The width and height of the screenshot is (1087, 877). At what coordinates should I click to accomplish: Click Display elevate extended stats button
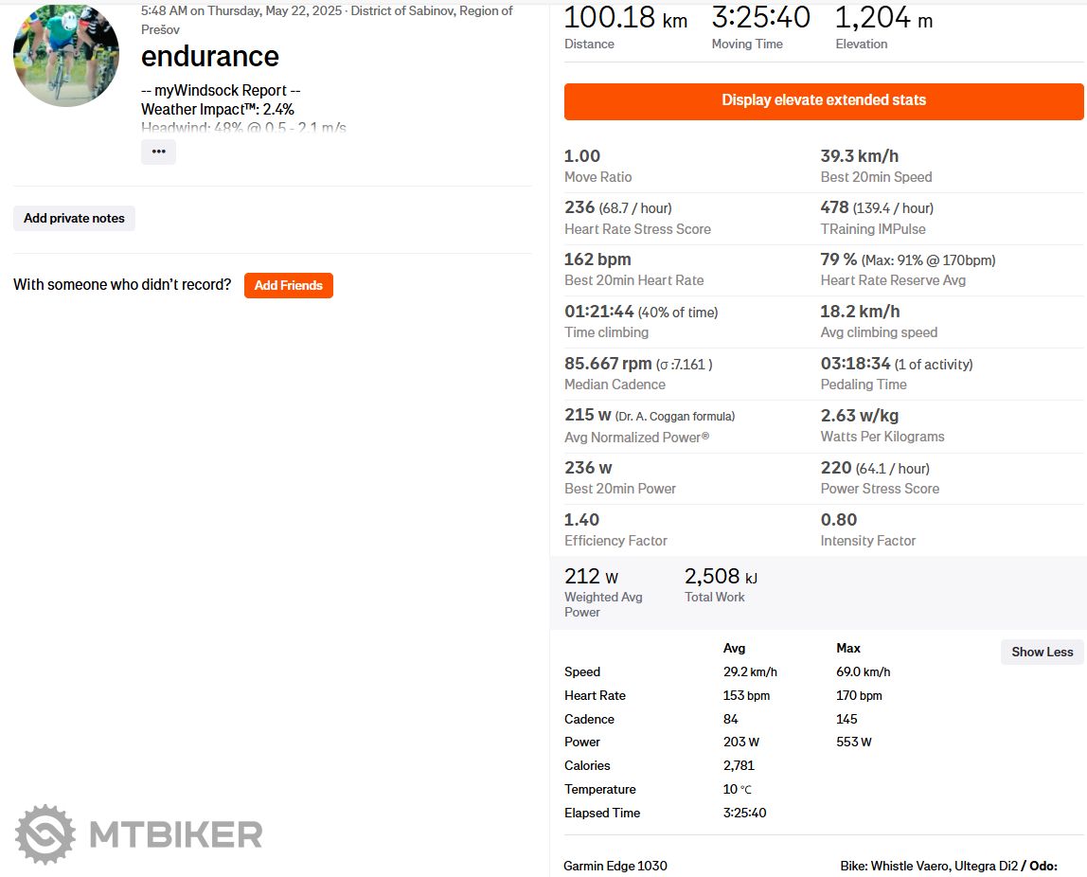(x=824, y=100)
